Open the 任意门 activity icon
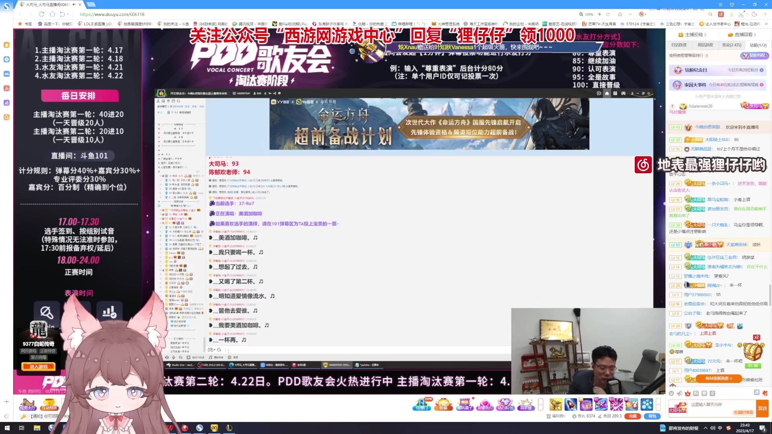This screenshot has height=434, width=772. pyautogui.click(x=421, y=404)
